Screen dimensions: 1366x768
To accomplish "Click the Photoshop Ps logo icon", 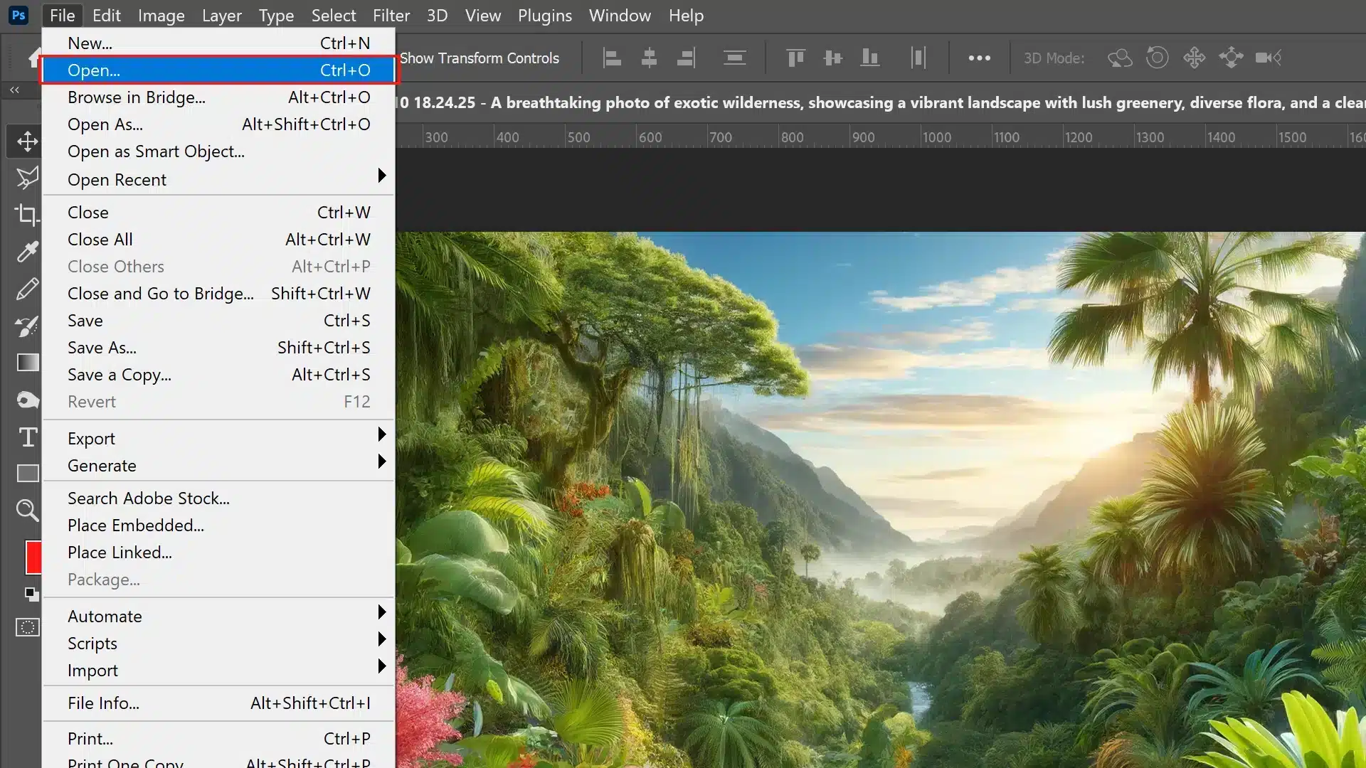I will (18, 15).
